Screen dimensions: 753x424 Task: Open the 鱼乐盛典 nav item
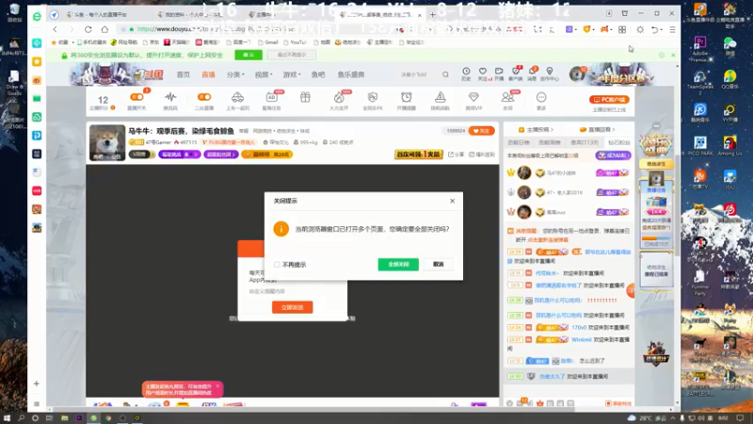(350, 74)
